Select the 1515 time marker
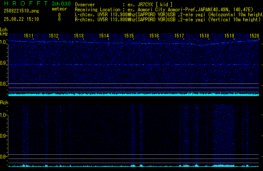The height and width of the screenshot is (171, 263). 129,36
